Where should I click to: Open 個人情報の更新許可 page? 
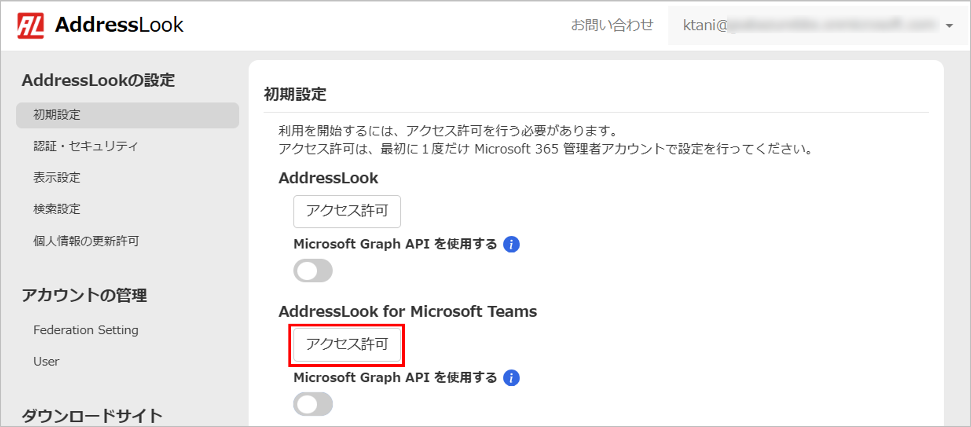click(86, 241)
